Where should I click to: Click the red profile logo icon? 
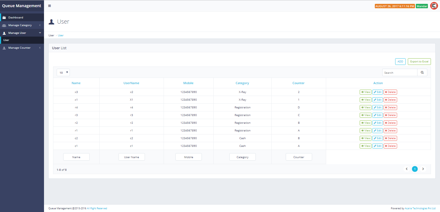[x=434, y=6]
